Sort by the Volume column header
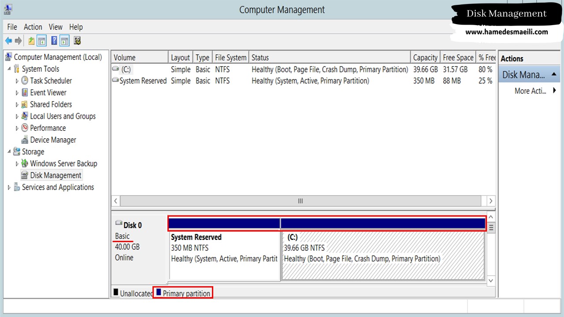The image size is (564, 317). [140, 58]
